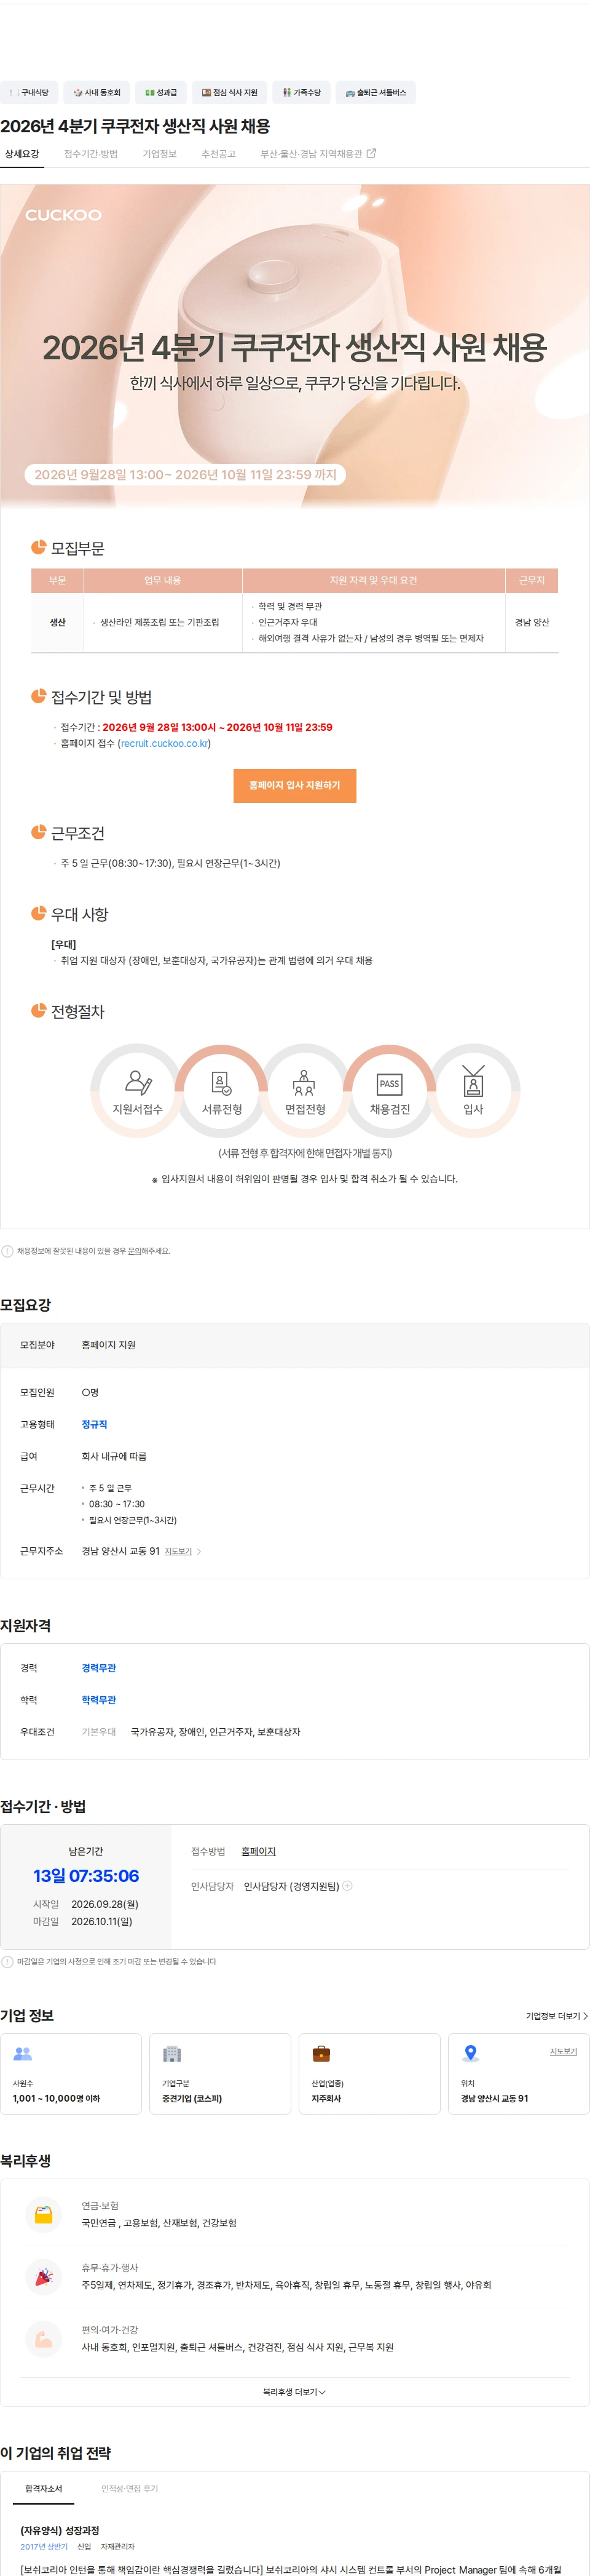Open 부산·울산·경남 지역채용관 external link
The height and width of the screenshot is (2576, 590).
[x=318, y=154]
